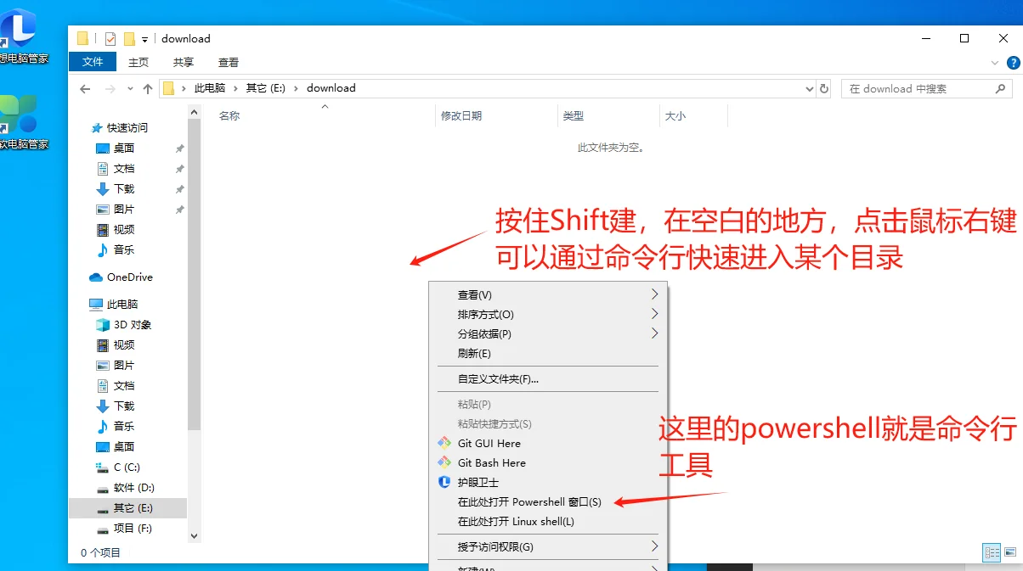Click the back navigation arrow button
The image size is (1023, 571).
click(85, 88)
